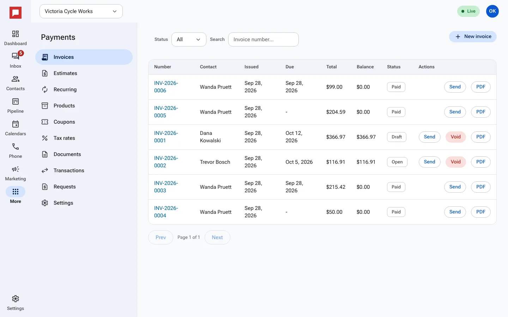Open the Pipeline board icon

point(16,101)
